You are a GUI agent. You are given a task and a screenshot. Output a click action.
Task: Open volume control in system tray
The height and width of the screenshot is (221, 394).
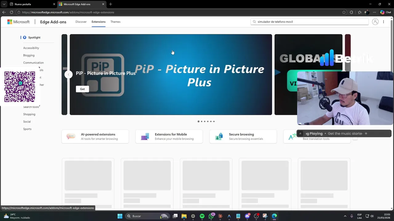[372, 216]
